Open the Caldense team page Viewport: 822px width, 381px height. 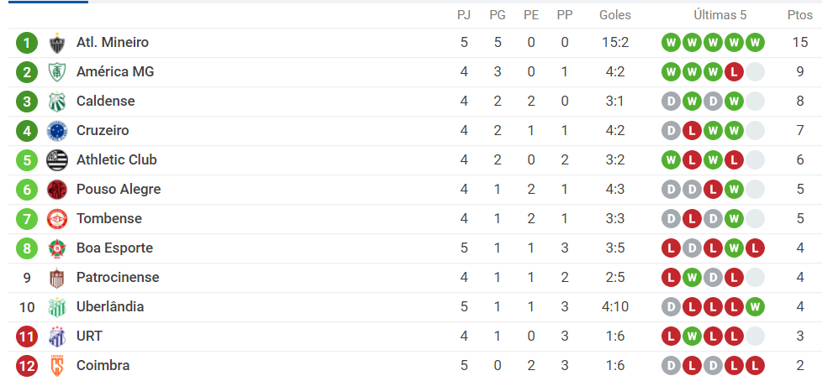pos(105,101)
